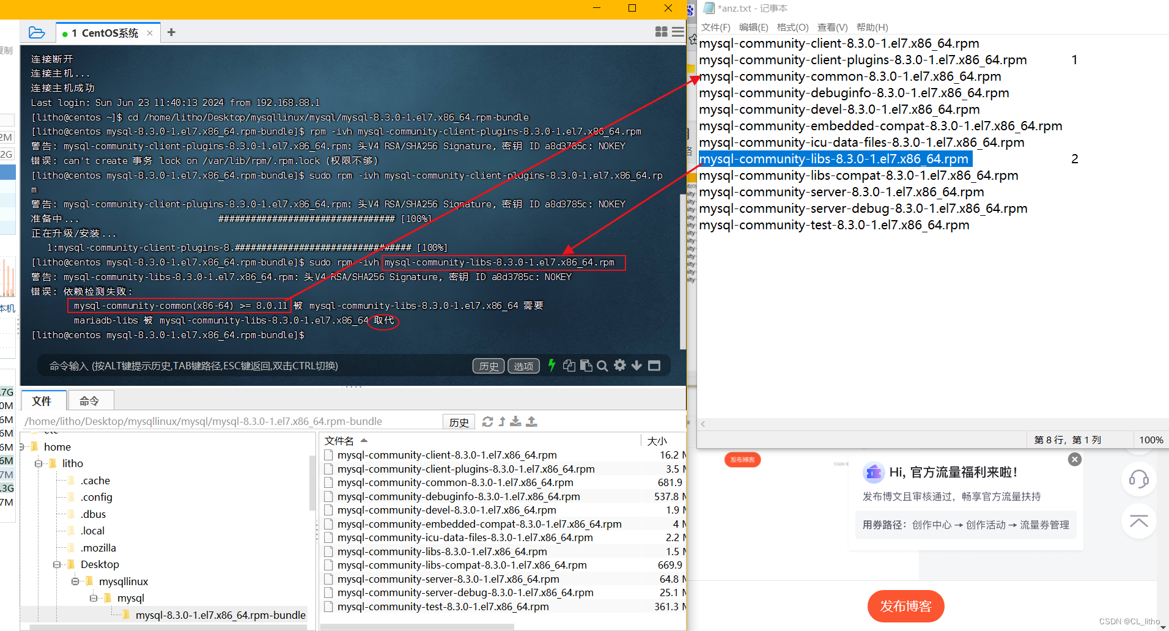Click highlighted mysql-community-libs line in Notepad
The width and height of the screenshot is (1169, 631).
tap(835, 159)
